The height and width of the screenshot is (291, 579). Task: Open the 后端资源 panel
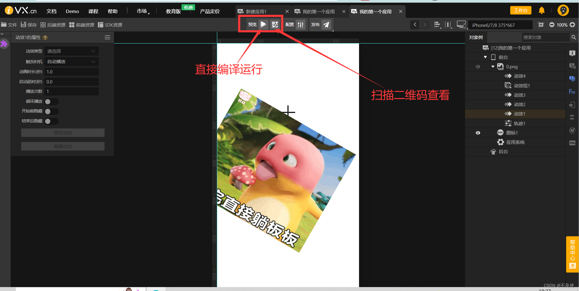pos(53,25)
